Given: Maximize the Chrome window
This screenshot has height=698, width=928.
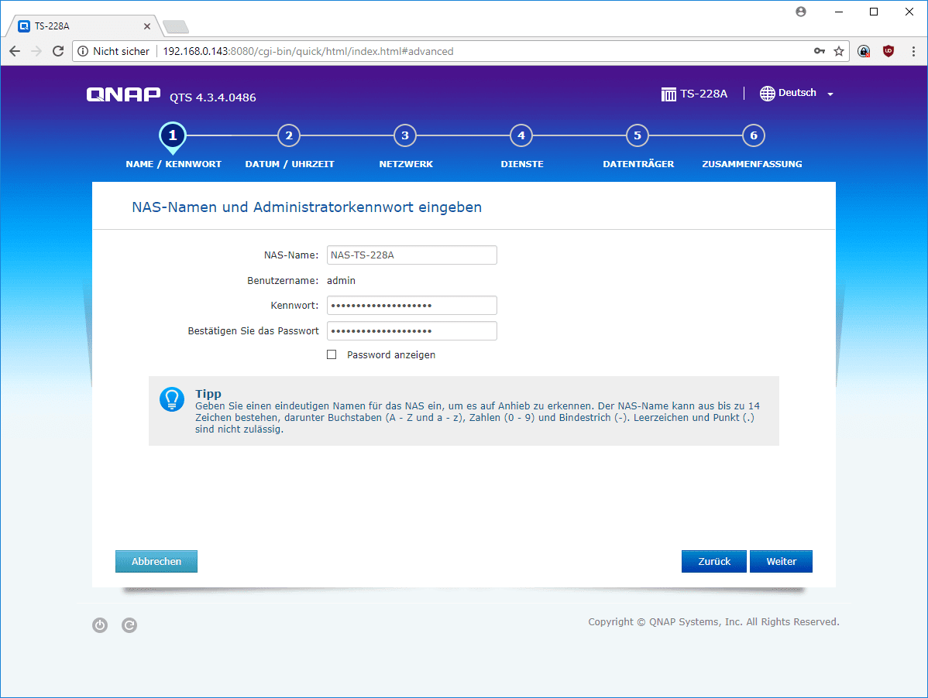Looking at the screenshot, I should point(874,12).
